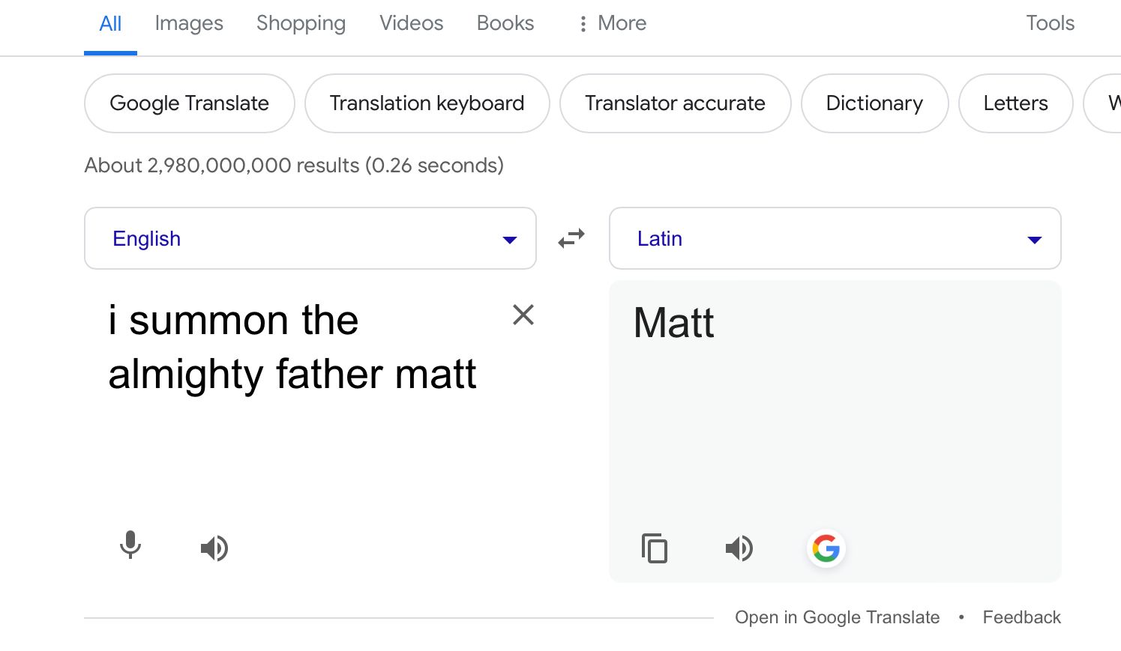Go to the Books tab
The image size is (1121, 651).
(x=505, y=23)
